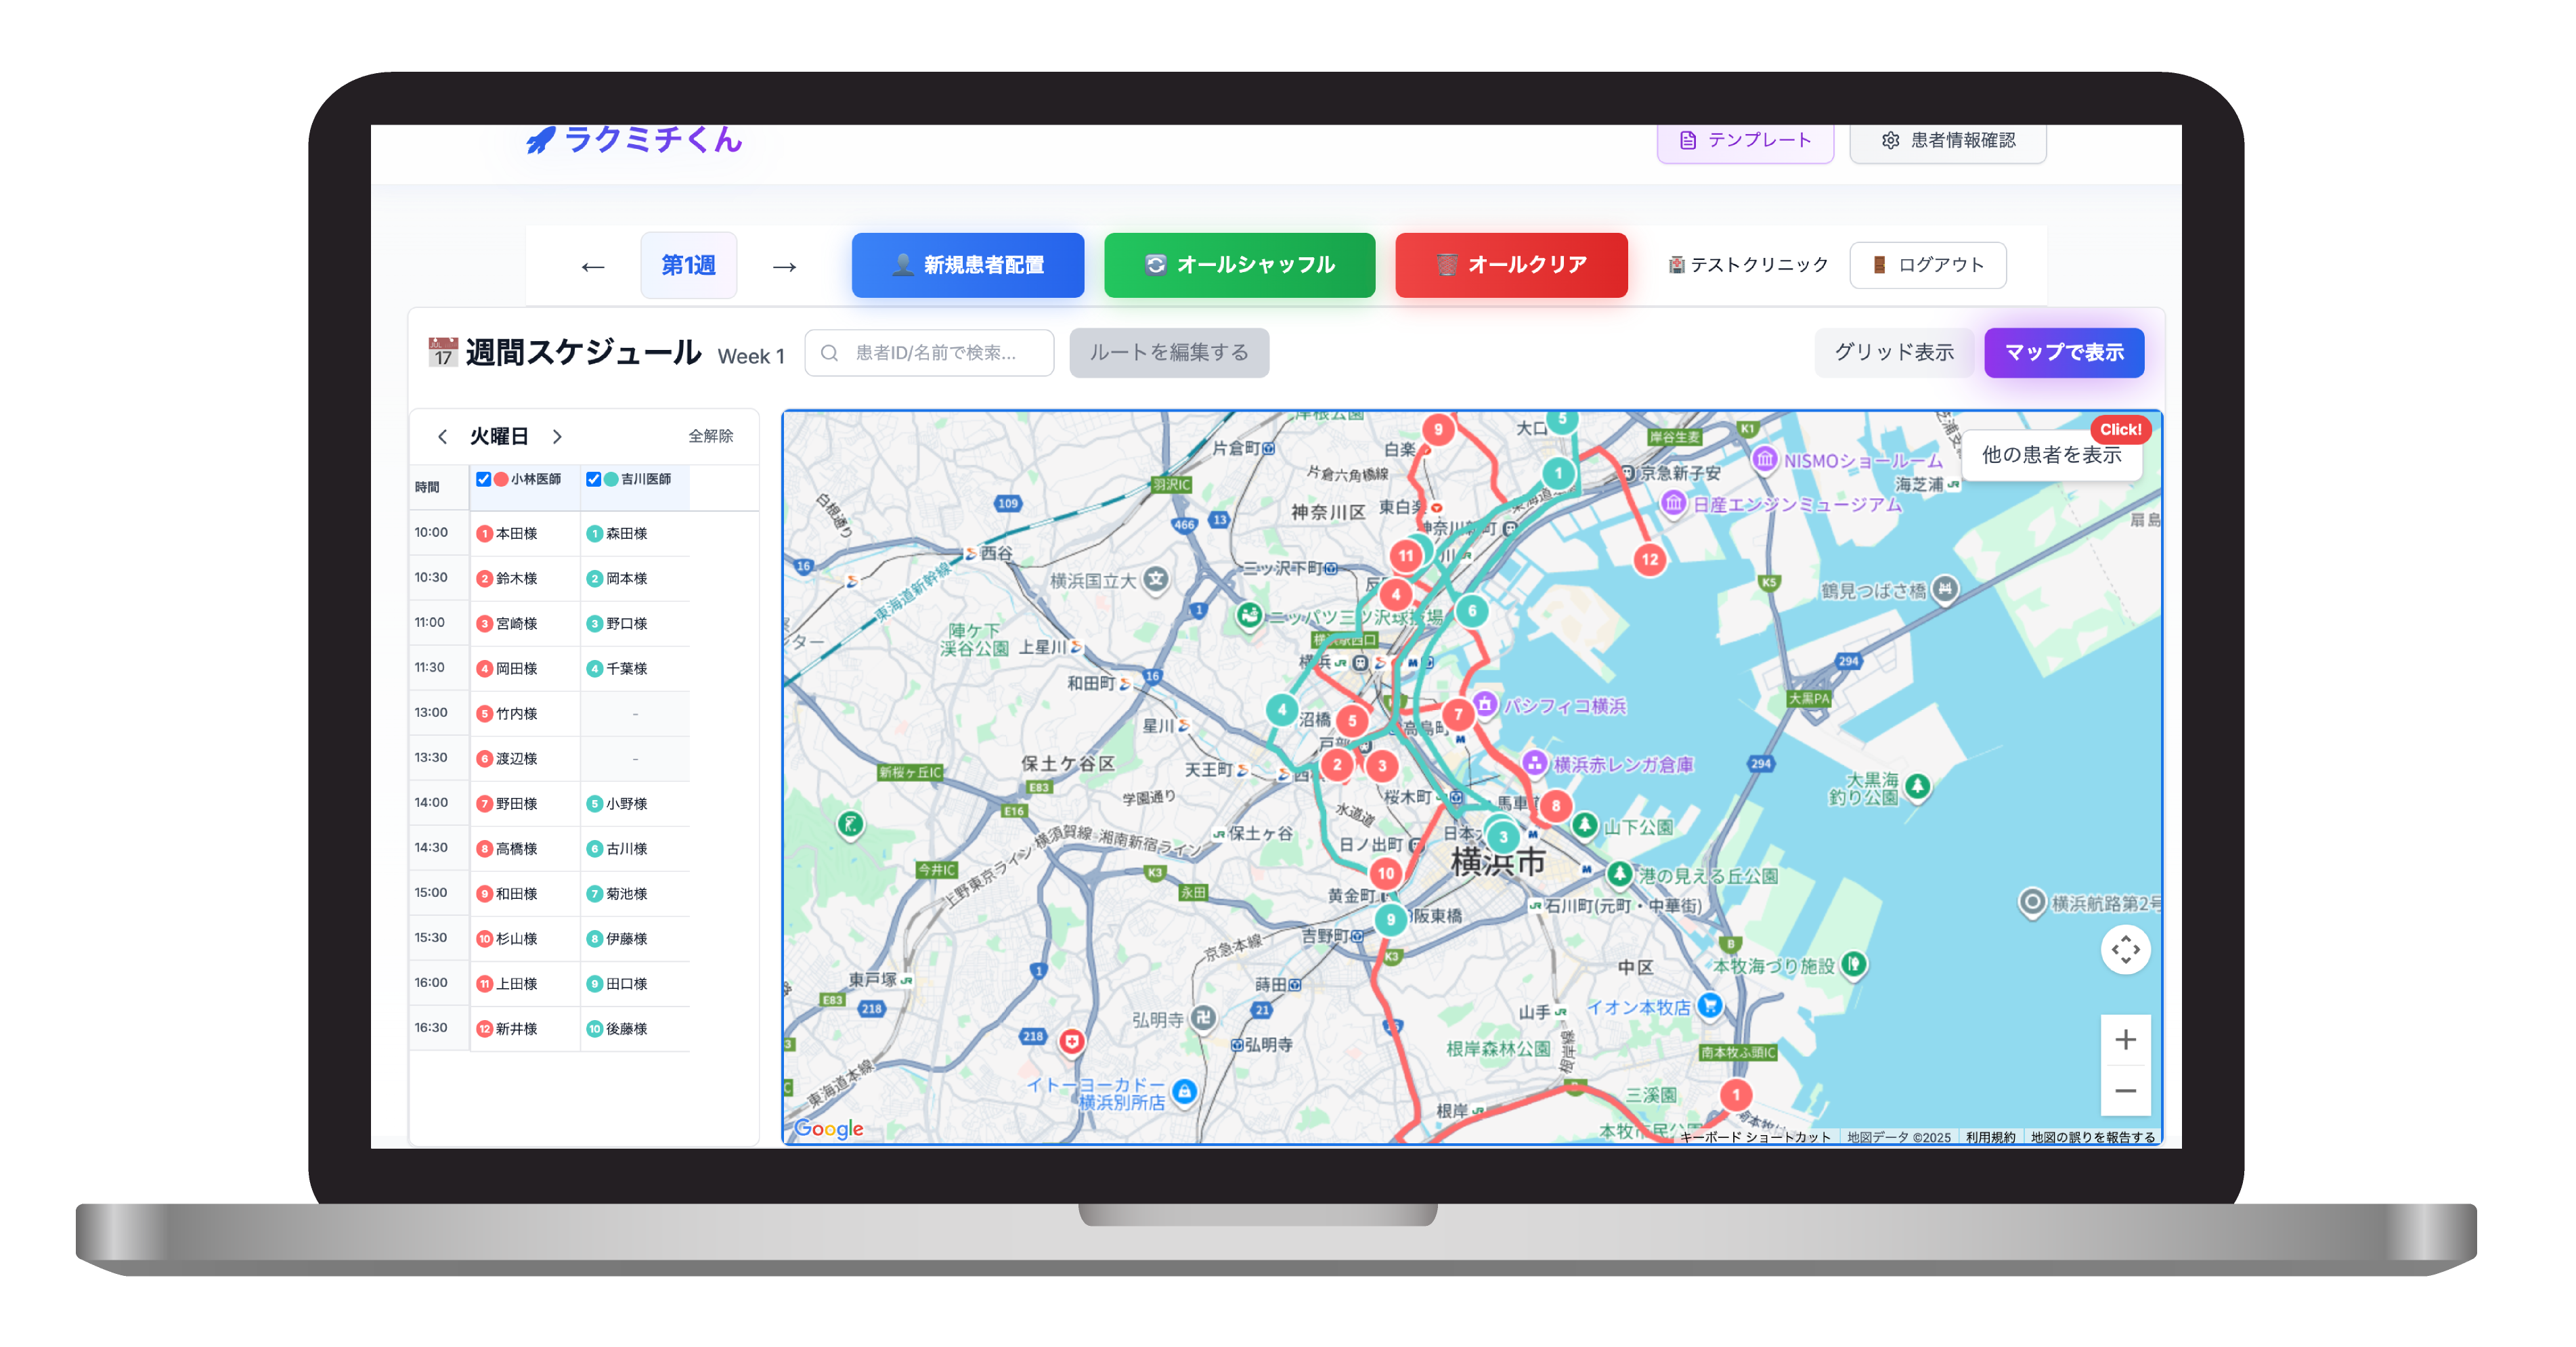Click teal route marker number 6
The width and height of the screenshot is (2576, 1347).
(x=1472, y=611)
